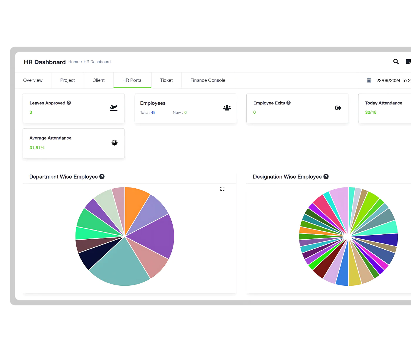Click the search magnifier icon

[396, 62]
